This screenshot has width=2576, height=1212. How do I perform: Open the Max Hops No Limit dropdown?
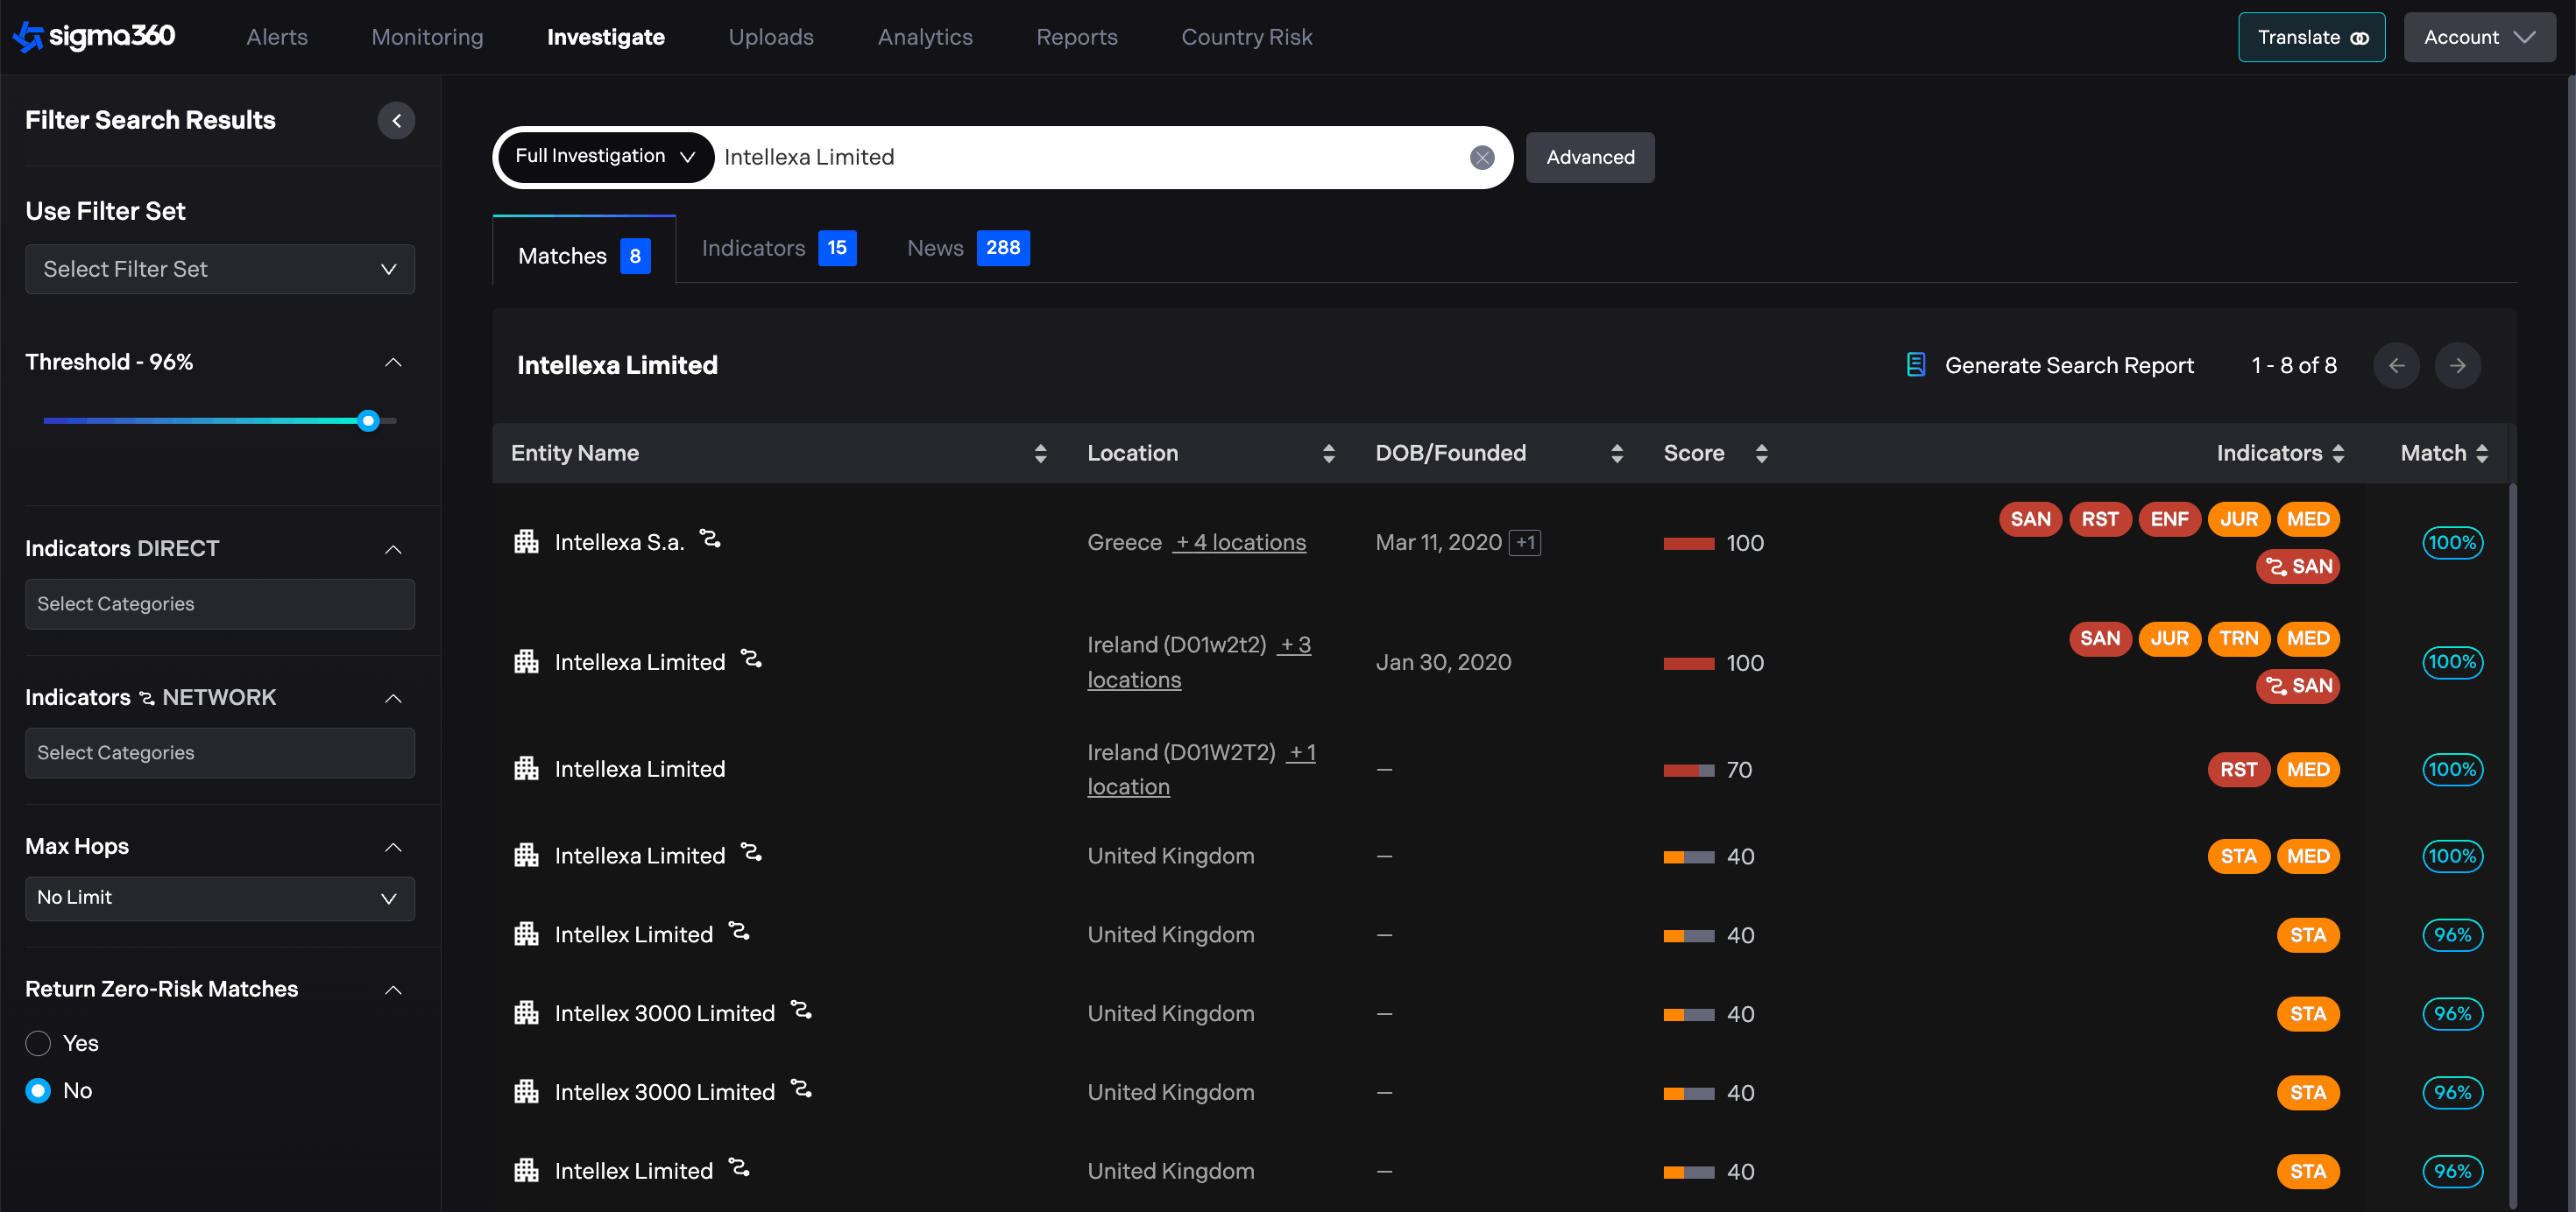click(x=220, y=898)
